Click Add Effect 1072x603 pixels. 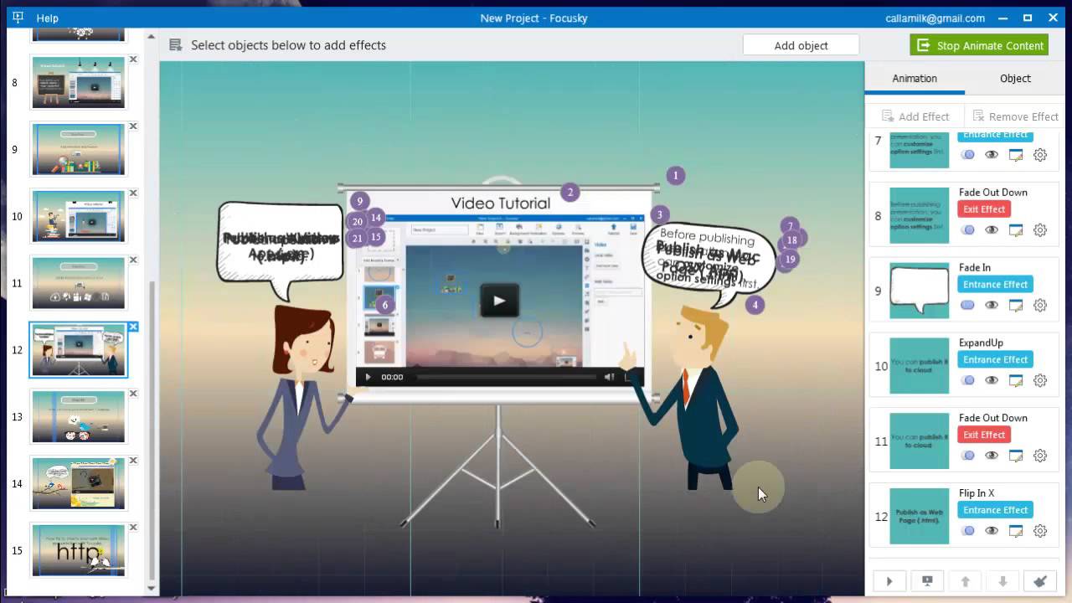[915, 116]
